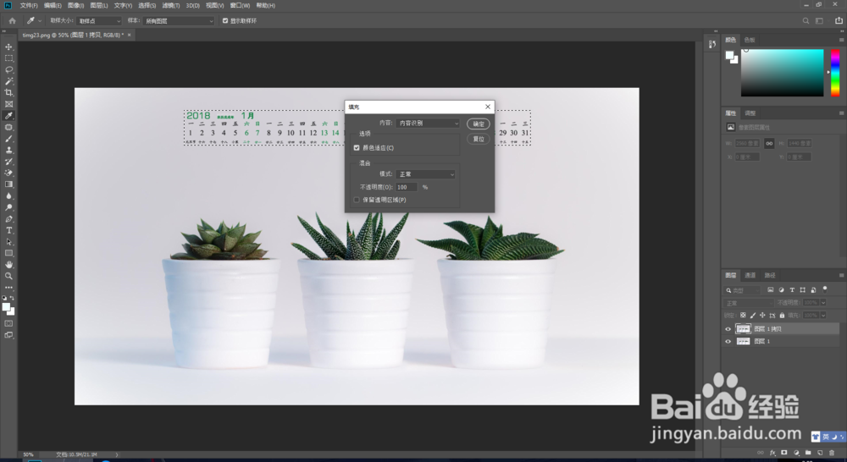This screenshot has width=847, height=462.
Task: Toggle lock layer position
Action: (x=762, y=316)
